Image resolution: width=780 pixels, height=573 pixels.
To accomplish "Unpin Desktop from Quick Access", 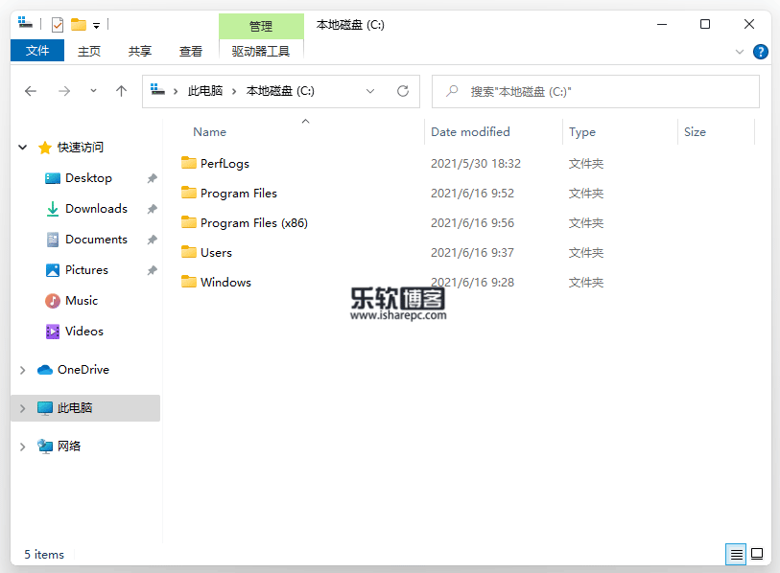I will 152,177.
